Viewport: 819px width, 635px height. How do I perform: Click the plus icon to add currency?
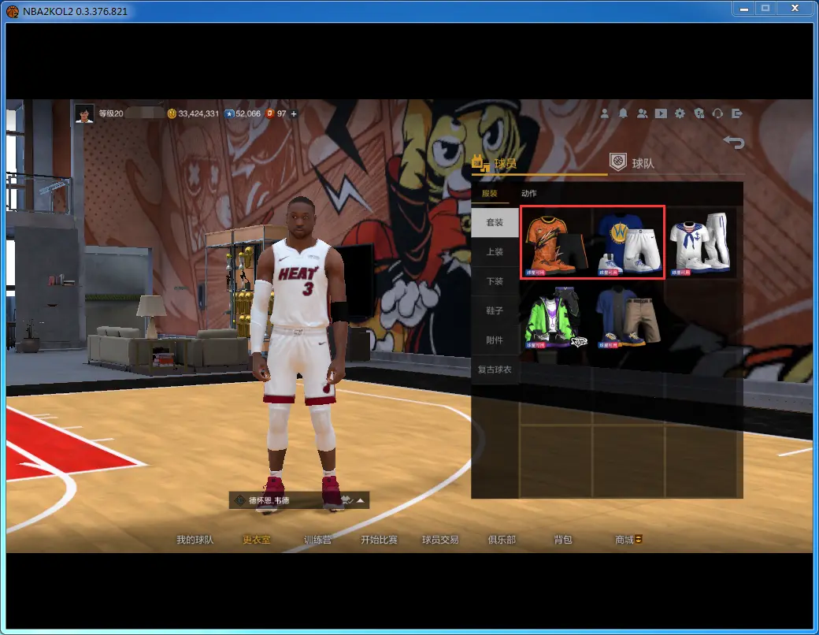[x=294, y=113]
